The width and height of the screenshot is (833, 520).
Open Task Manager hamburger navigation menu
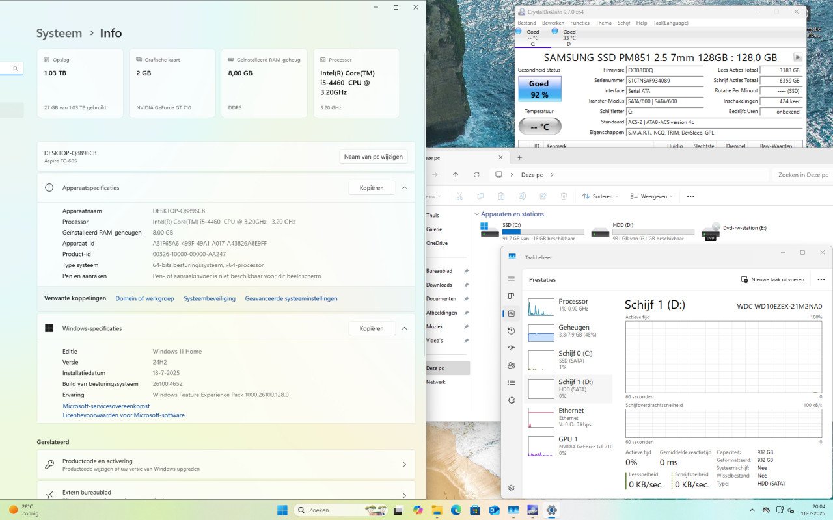512,279
